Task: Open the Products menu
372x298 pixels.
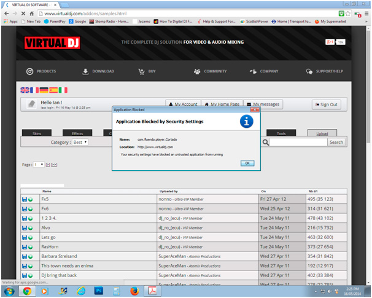Action: [41, 71]
